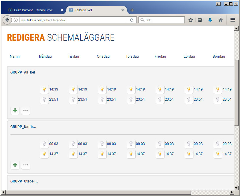Click the Söndag column header
The image size is (240, 196).
(x=219, y=56)
